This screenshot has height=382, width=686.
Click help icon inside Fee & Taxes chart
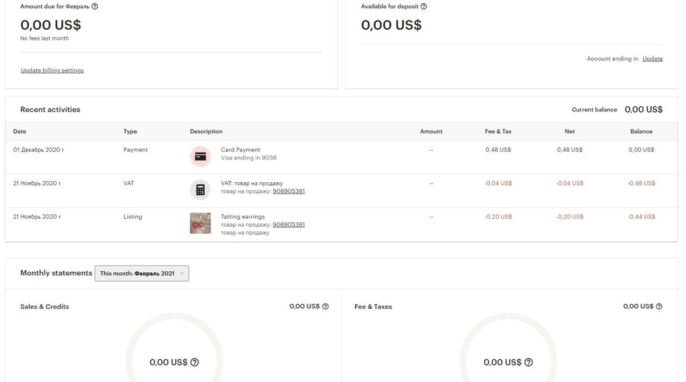point(528,362)
